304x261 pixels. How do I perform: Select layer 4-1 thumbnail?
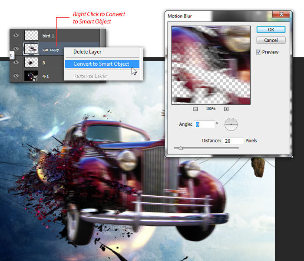pos(31,76)
